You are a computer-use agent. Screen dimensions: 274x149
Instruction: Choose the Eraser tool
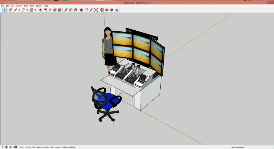(10, 10)
